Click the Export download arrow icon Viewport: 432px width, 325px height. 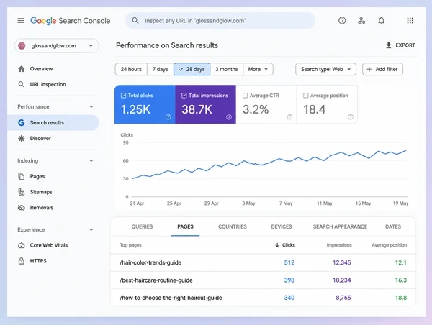389,45
